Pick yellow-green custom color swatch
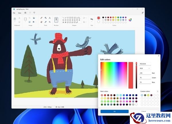 coord(148,95)
